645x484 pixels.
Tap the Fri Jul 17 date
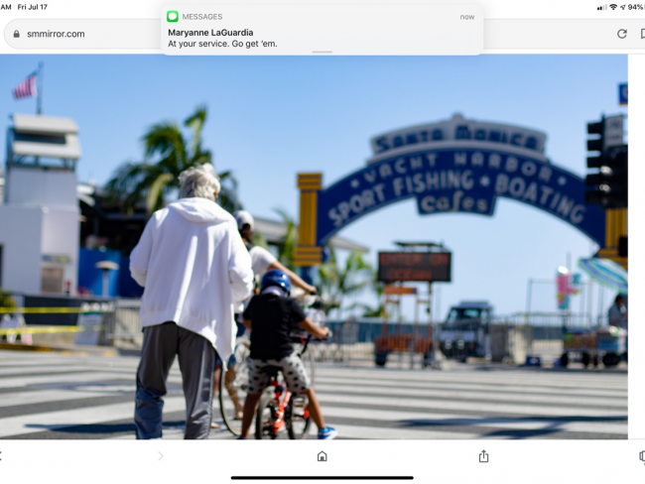[32, 7]
